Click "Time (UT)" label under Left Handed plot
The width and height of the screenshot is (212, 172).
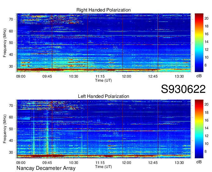(104, 167)
